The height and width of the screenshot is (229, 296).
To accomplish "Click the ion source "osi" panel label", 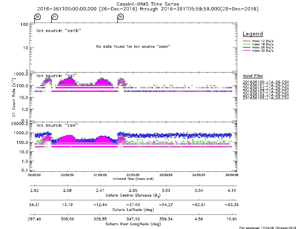I will coord(56,76).
